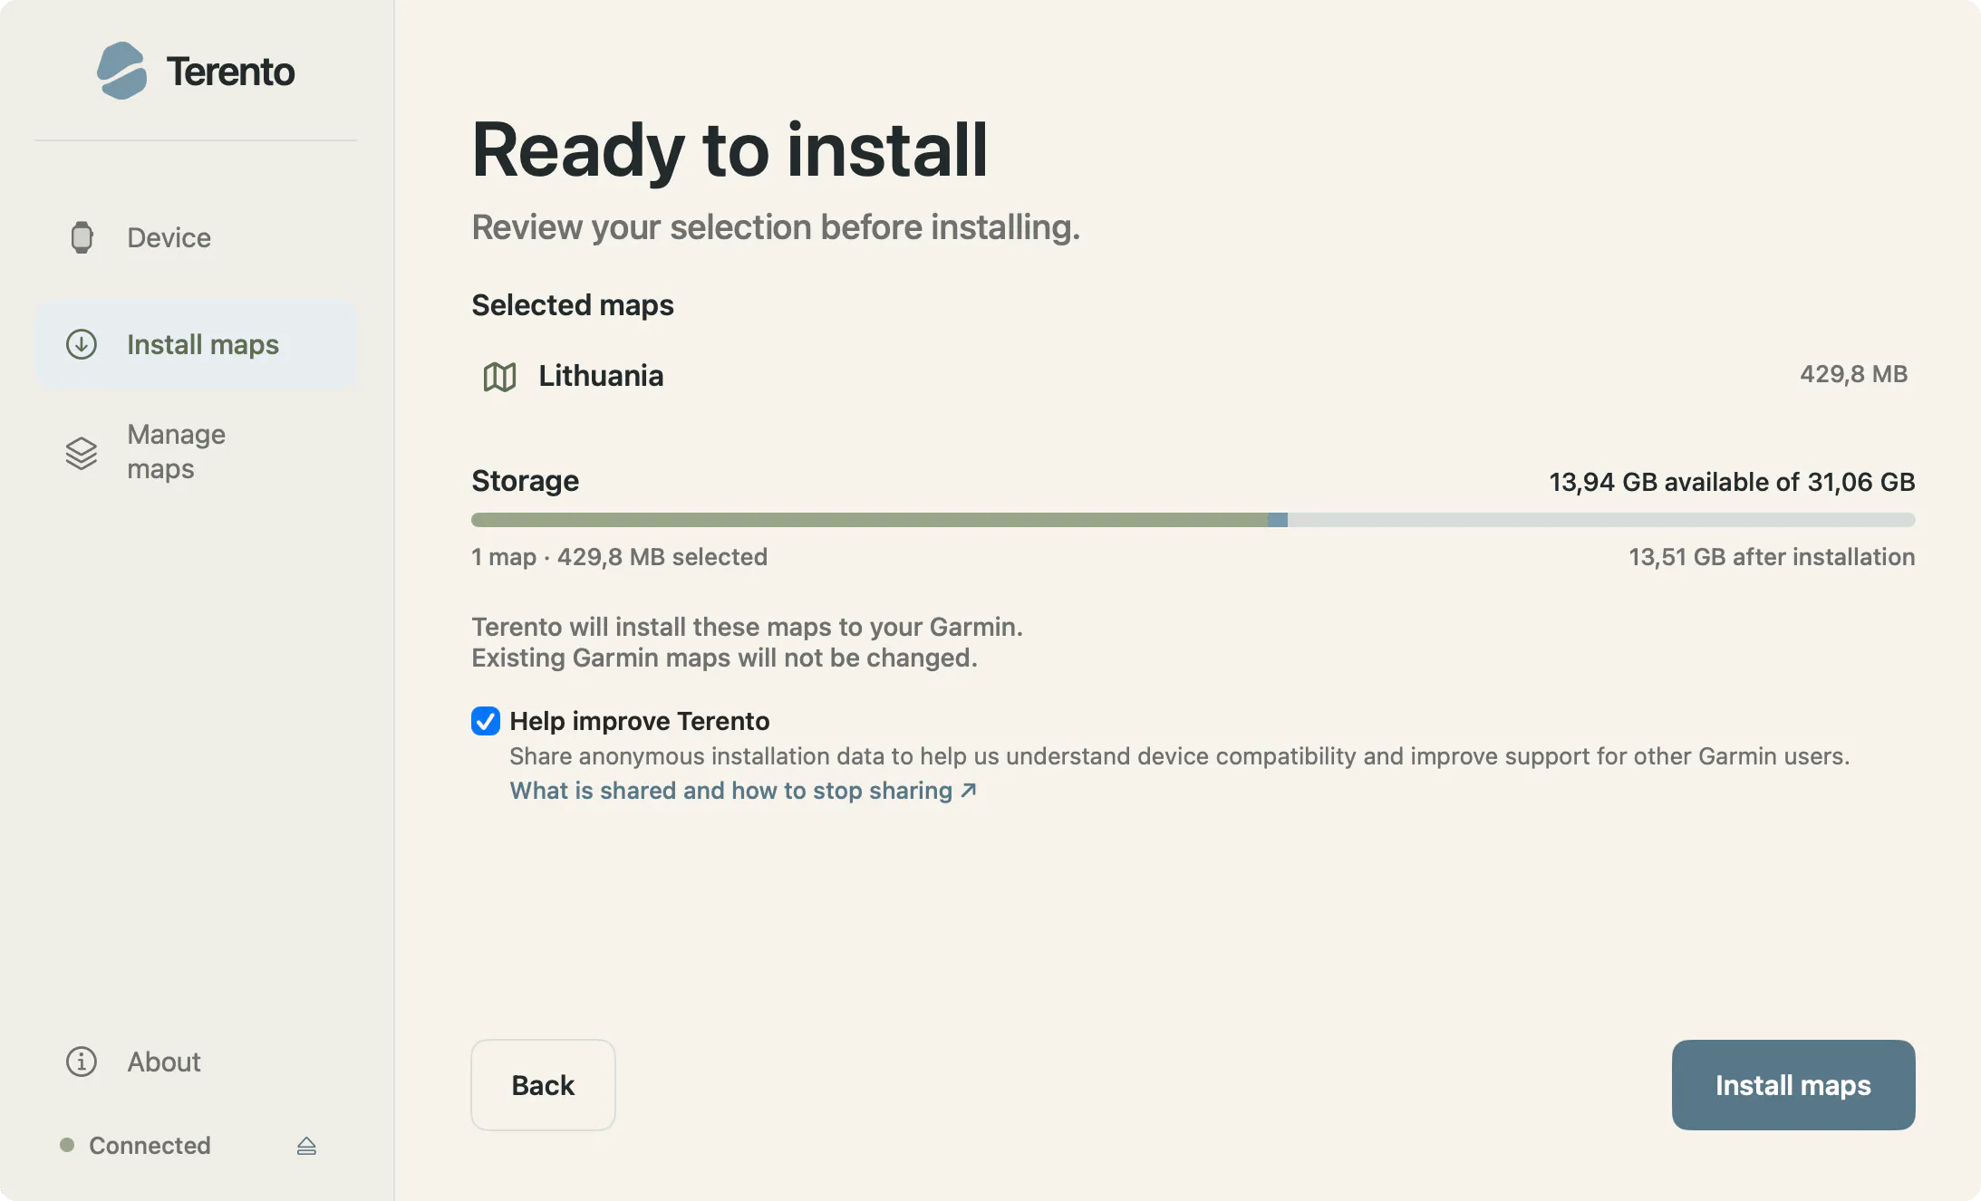Click the 'Selected maps' heading
Image resolution: width=1981 pixels, height=1201 pixels.
click(573, 305)
